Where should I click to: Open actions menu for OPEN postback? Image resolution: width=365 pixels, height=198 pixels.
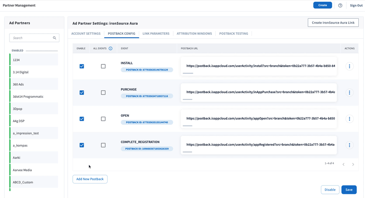point(349,119)
